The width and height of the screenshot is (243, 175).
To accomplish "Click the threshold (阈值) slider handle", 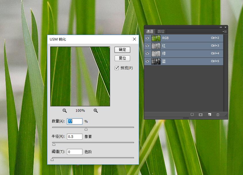I will 52,159.
